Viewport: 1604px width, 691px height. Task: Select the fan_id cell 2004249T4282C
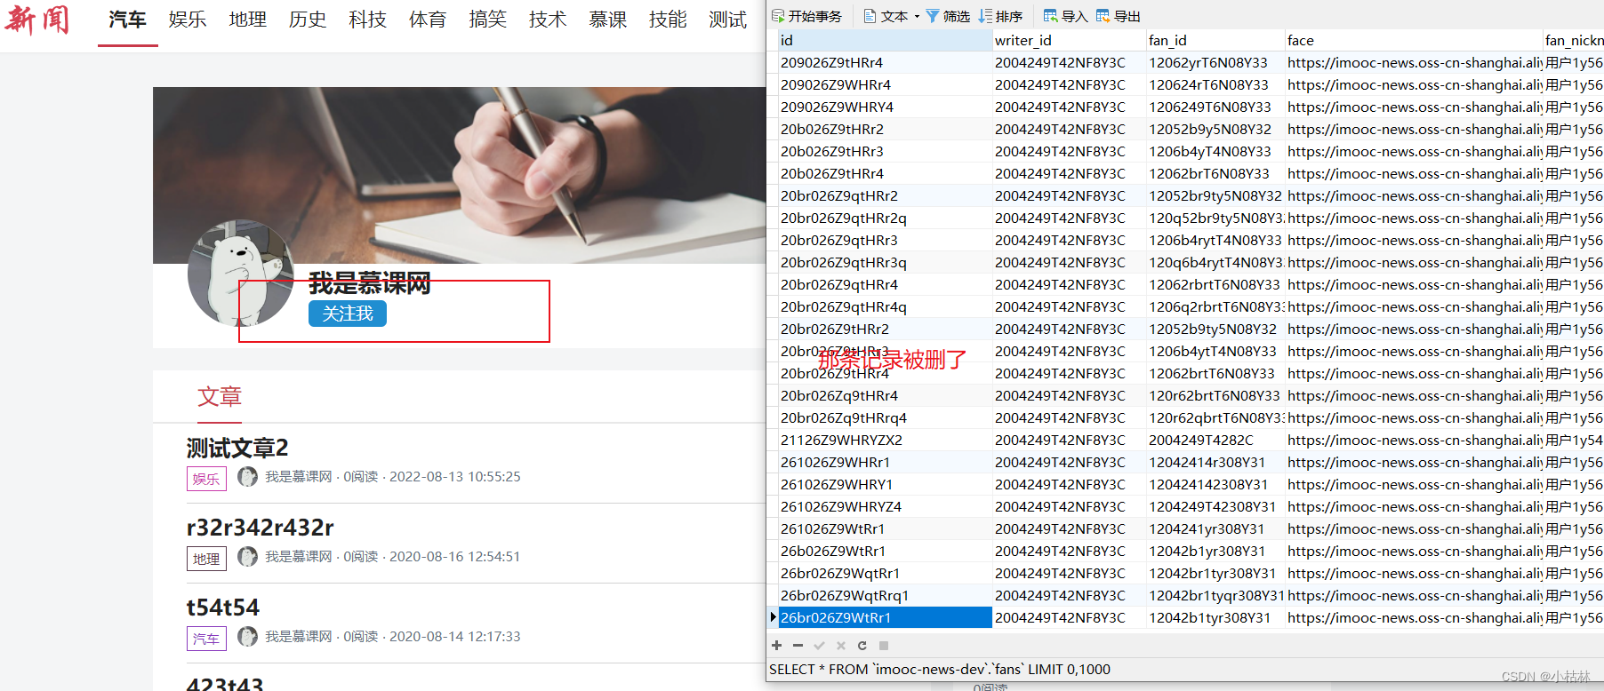[x=1215, y=440]
